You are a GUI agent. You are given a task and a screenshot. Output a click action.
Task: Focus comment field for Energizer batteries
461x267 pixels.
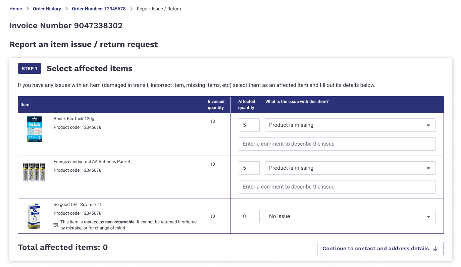337,187
